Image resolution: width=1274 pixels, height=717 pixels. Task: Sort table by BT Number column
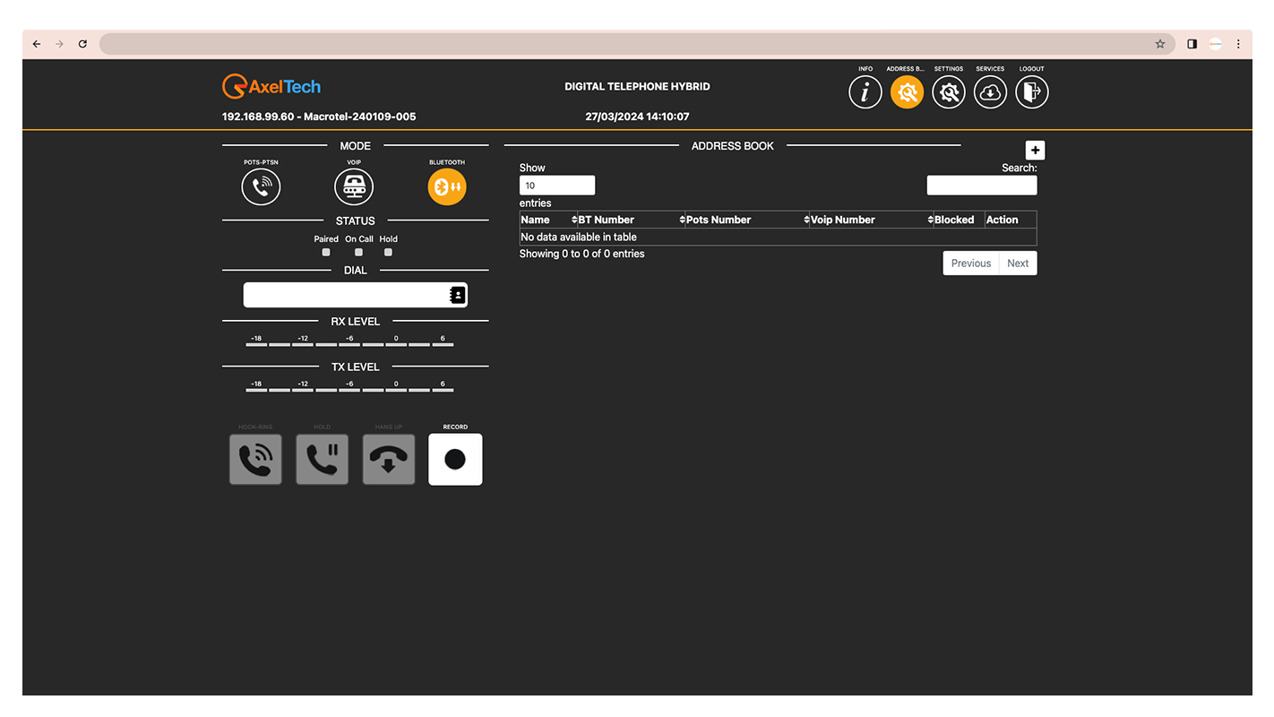click(631, 220)
